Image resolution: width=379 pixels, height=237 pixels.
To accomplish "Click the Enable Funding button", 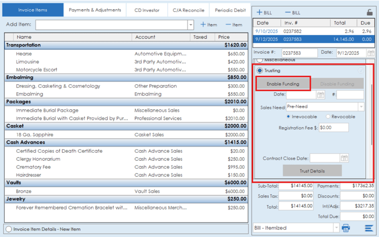I will [283, 84].
